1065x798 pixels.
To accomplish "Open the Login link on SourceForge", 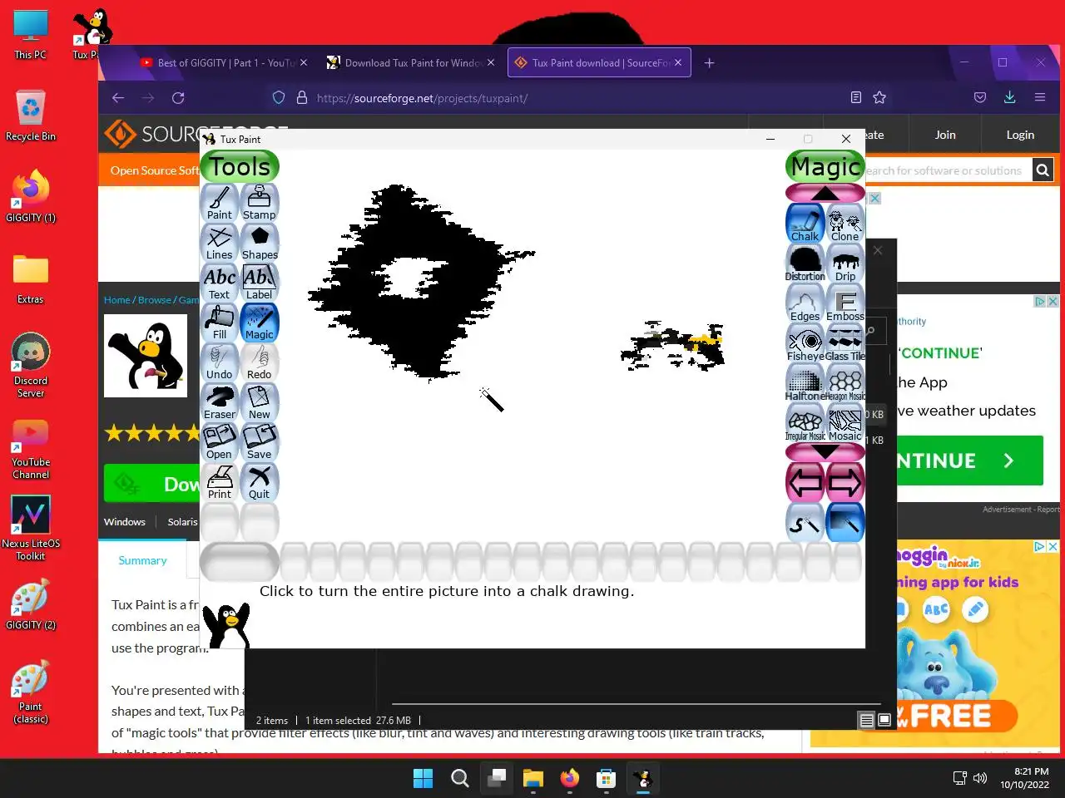I will click(x=1020, y=135).
